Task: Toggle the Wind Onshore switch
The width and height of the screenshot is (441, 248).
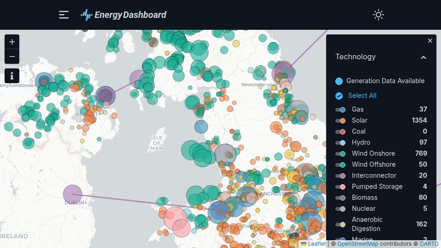Action: pyautogui.click(x=340, y=153)
